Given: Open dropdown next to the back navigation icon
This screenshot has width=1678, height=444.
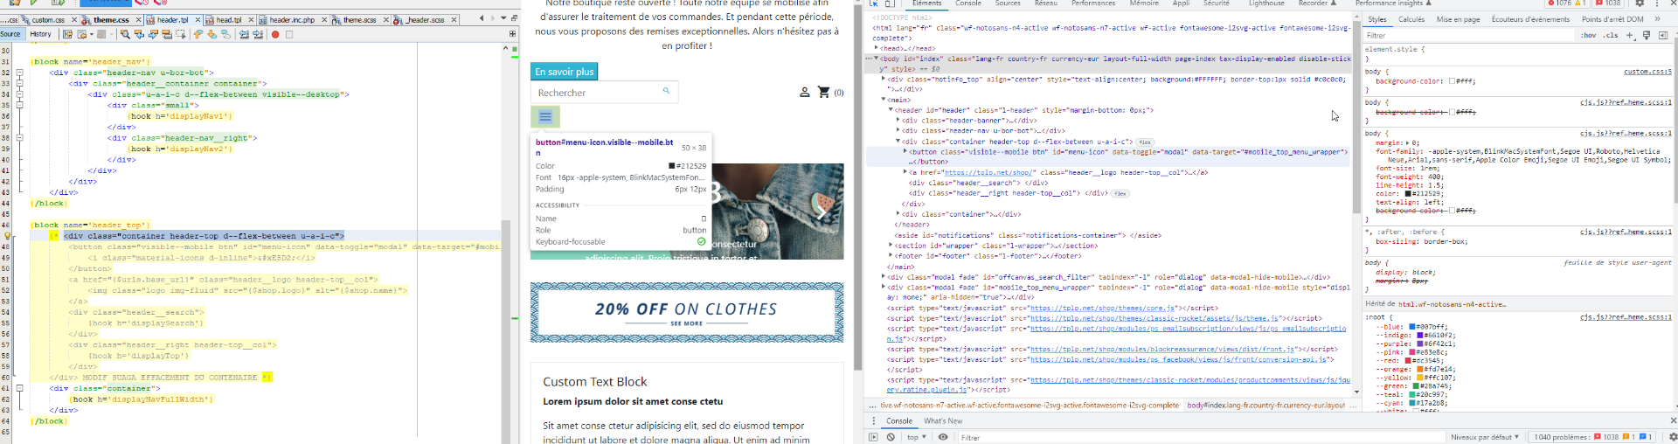Looking at the screenshot, I should [x=92, y=34].
